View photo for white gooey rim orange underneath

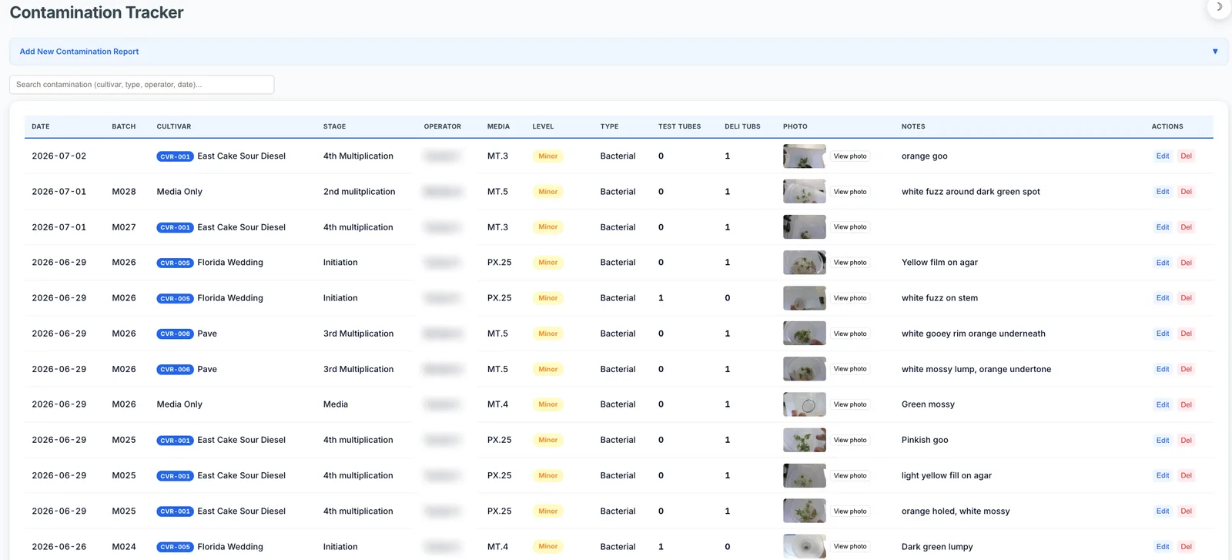[850, 334]
